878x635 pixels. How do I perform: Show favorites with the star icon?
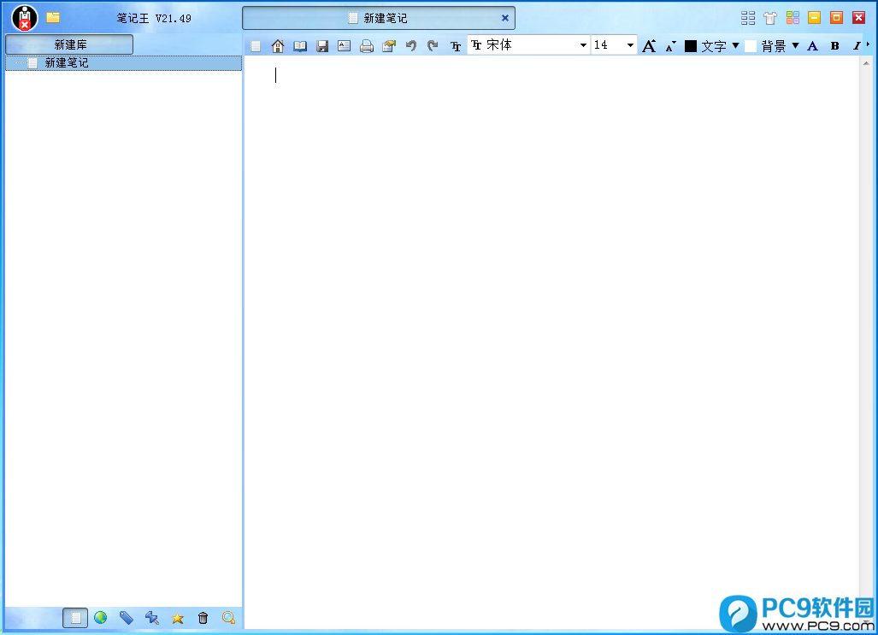point(178,618)
